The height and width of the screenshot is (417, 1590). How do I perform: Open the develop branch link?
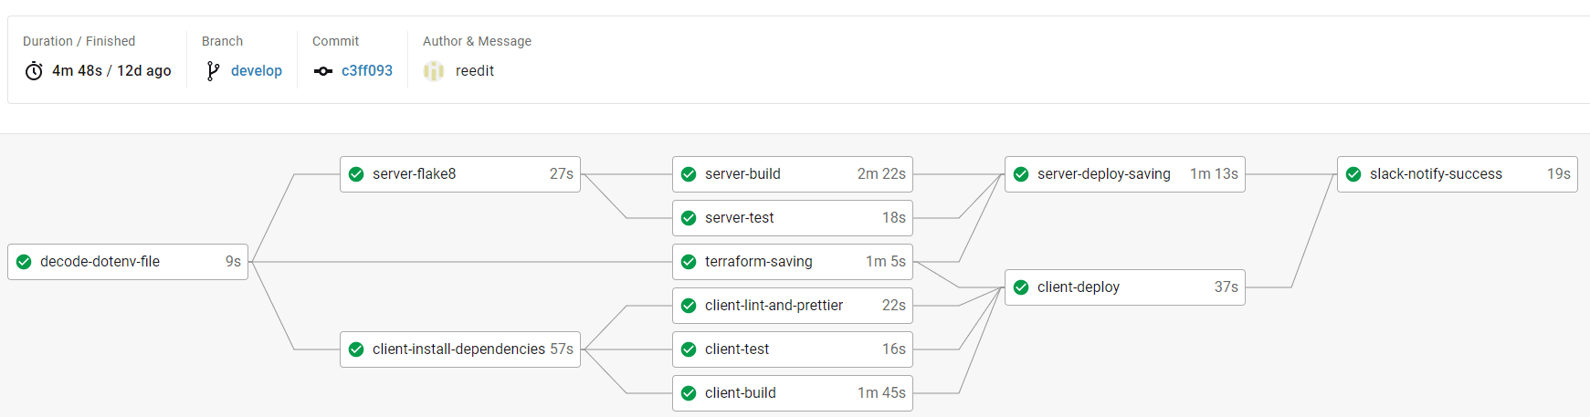click(x=257, y=71)
